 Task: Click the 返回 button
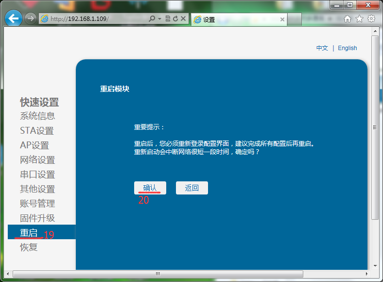[192, 188]
